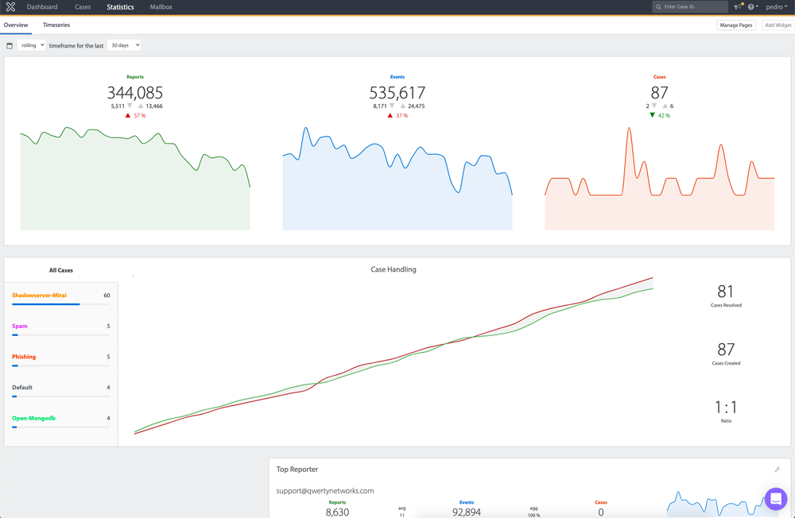Viewport: 795px width, 518px height.
Task: Click the Case Handling line chart
Action: click(x=394, y=356)
